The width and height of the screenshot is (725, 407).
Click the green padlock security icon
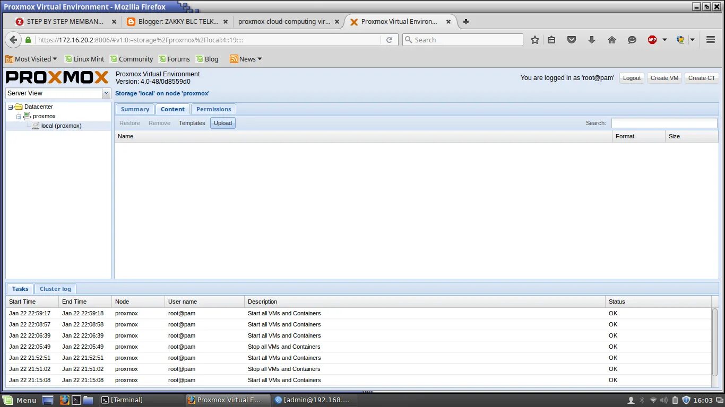tap(29, 40)
